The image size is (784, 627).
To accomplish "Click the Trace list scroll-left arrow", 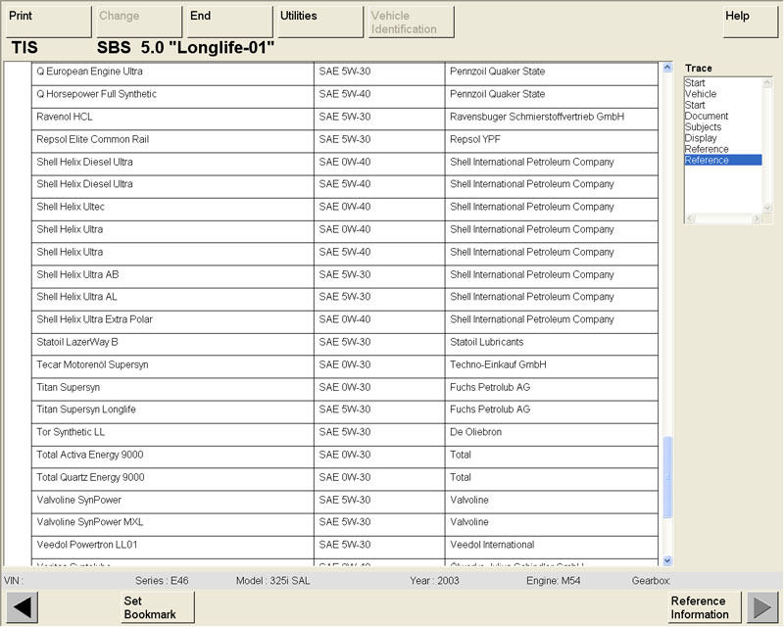I will 690,218.
